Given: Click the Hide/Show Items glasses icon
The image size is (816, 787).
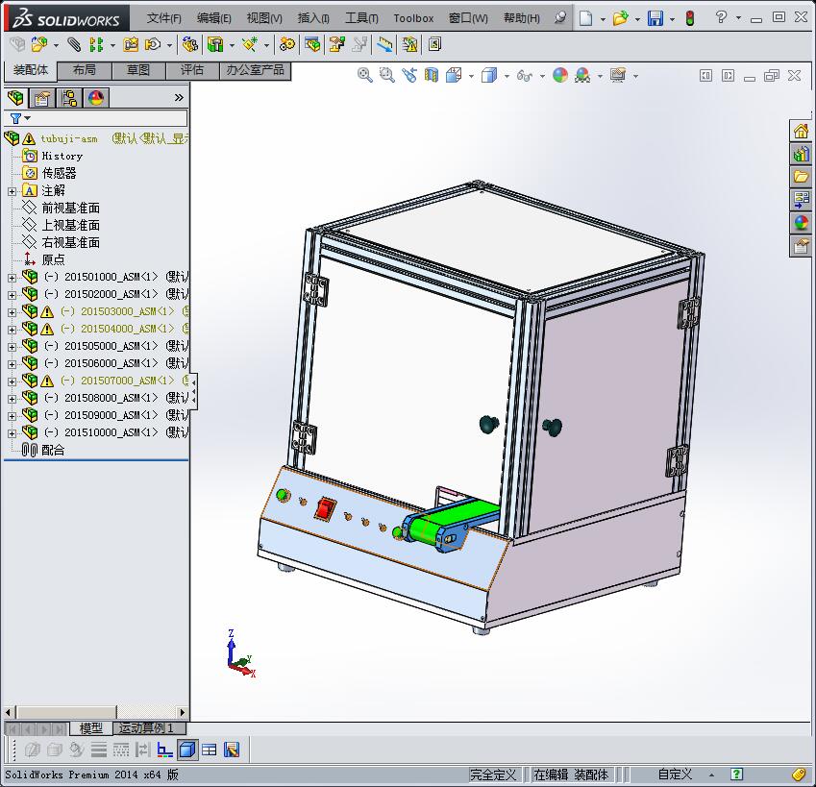Looking at the screenshot, I should 525,76.
